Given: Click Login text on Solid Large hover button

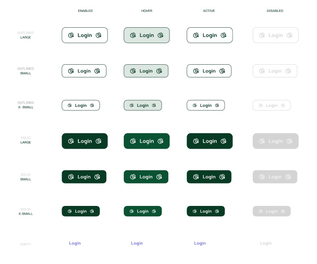Looking at the screenshot, I should 147,141.
